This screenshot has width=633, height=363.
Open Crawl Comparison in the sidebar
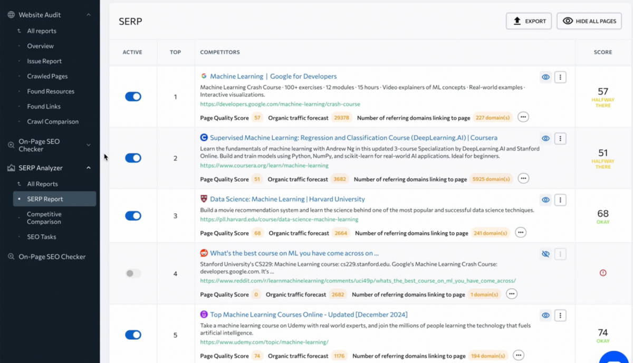(x=53, y=121)
